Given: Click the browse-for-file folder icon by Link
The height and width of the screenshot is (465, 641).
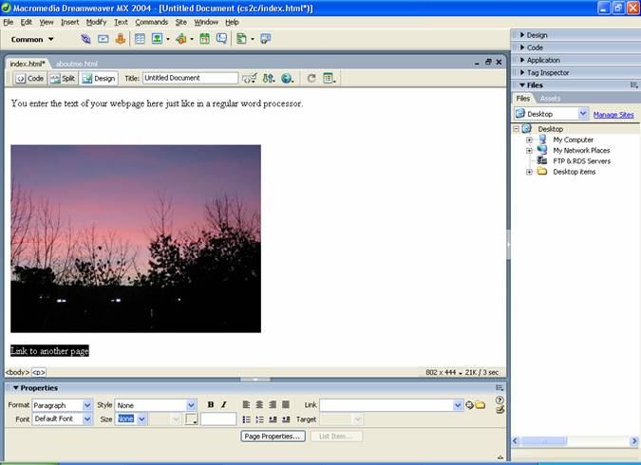Looking at the screenshot, I should coord(481,405).
